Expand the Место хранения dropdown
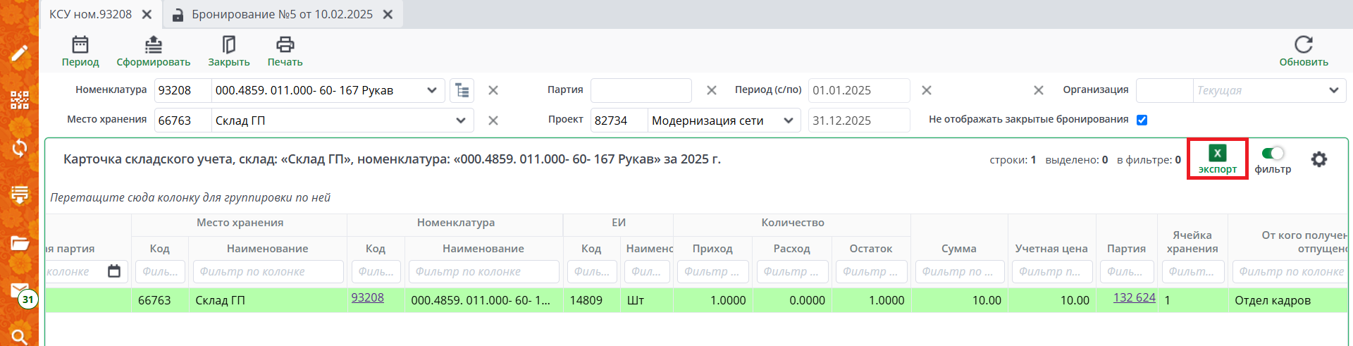The height and width of the screenshot is (346, 1353). [x=461, y=121]
